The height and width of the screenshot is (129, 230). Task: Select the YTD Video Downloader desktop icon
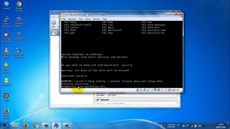6,37
